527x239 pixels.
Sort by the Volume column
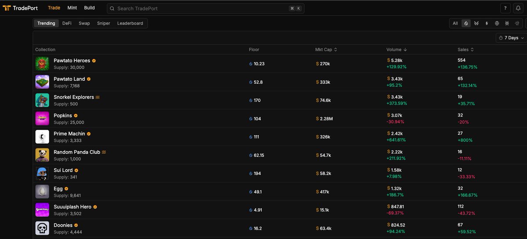pos(397,49)
